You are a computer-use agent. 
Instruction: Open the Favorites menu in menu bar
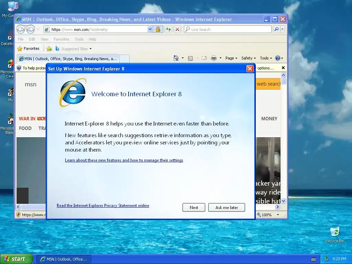click(x=61, y=39)
